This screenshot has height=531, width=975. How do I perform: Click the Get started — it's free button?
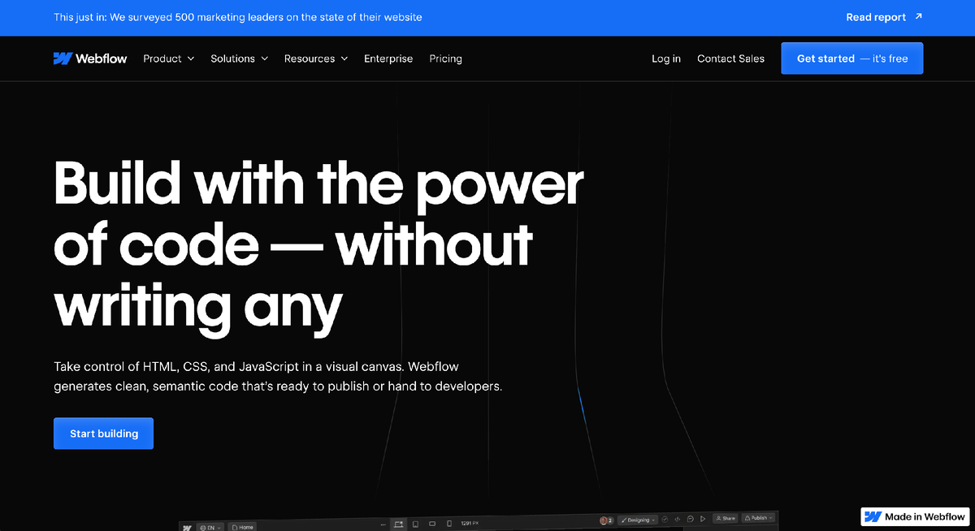click(x=852, y=58)
